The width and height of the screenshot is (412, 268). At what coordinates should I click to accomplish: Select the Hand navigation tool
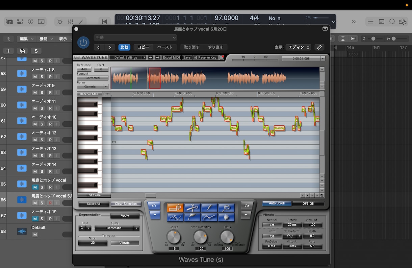226,217
